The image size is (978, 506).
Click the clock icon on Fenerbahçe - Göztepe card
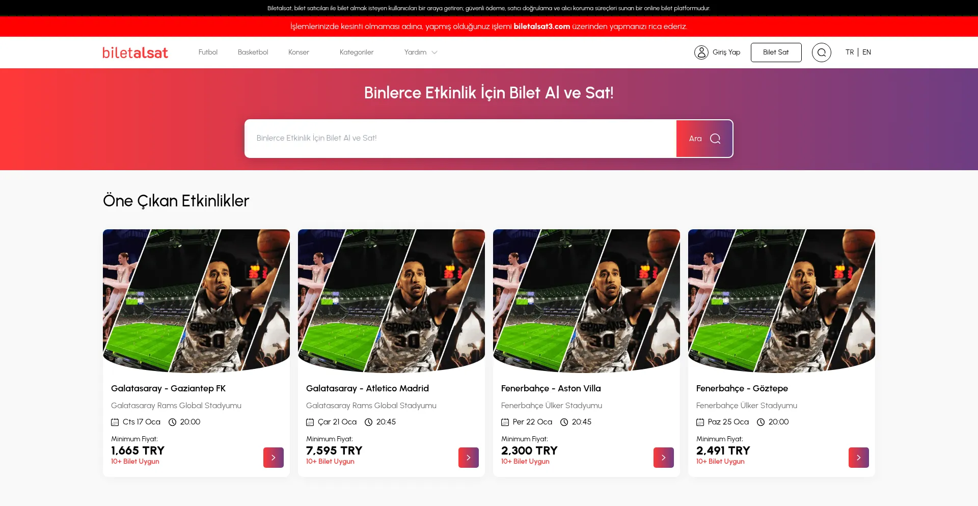(760, 422)
